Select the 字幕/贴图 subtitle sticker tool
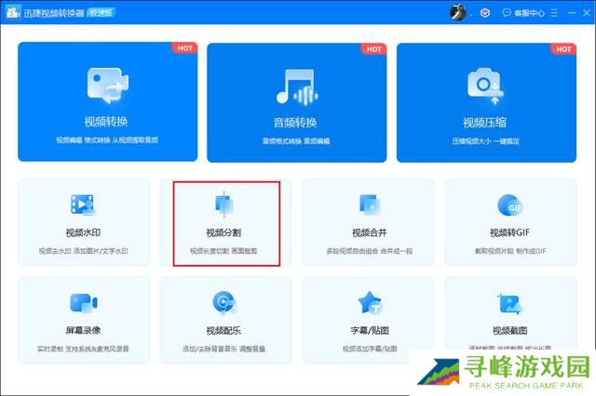This screenshot has width=596, height=396. tap(368, 303)
